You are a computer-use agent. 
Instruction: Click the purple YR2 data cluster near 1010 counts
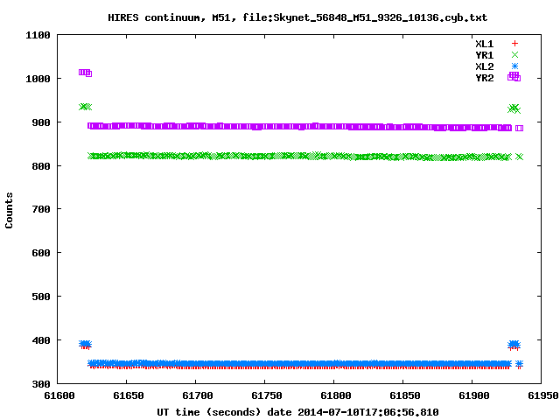point(85,73)
